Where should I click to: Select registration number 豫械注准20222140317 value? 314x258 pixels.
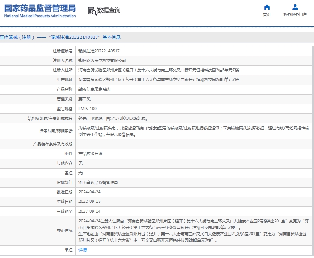[99, 51]
